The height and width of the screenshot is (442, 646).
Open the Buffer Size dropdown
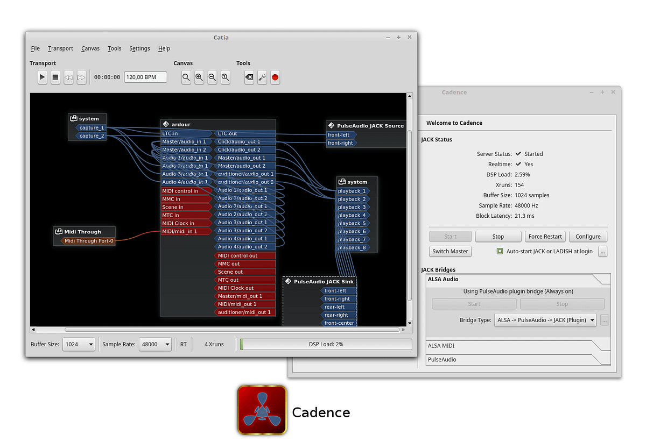pyautogui.click(x=79, y=344)
